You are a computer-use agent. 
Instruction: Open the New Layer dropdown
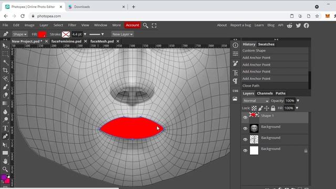coord(122,34)
